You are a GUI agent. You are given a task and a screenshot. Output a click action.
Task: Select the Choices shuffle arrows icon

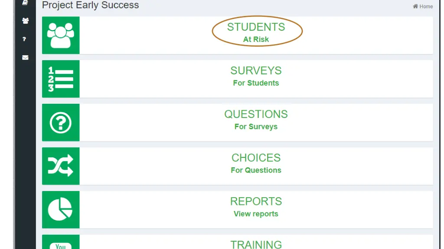pos(61,166)
